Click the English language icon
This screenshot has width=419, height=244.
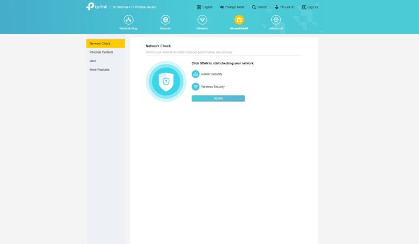199,7
